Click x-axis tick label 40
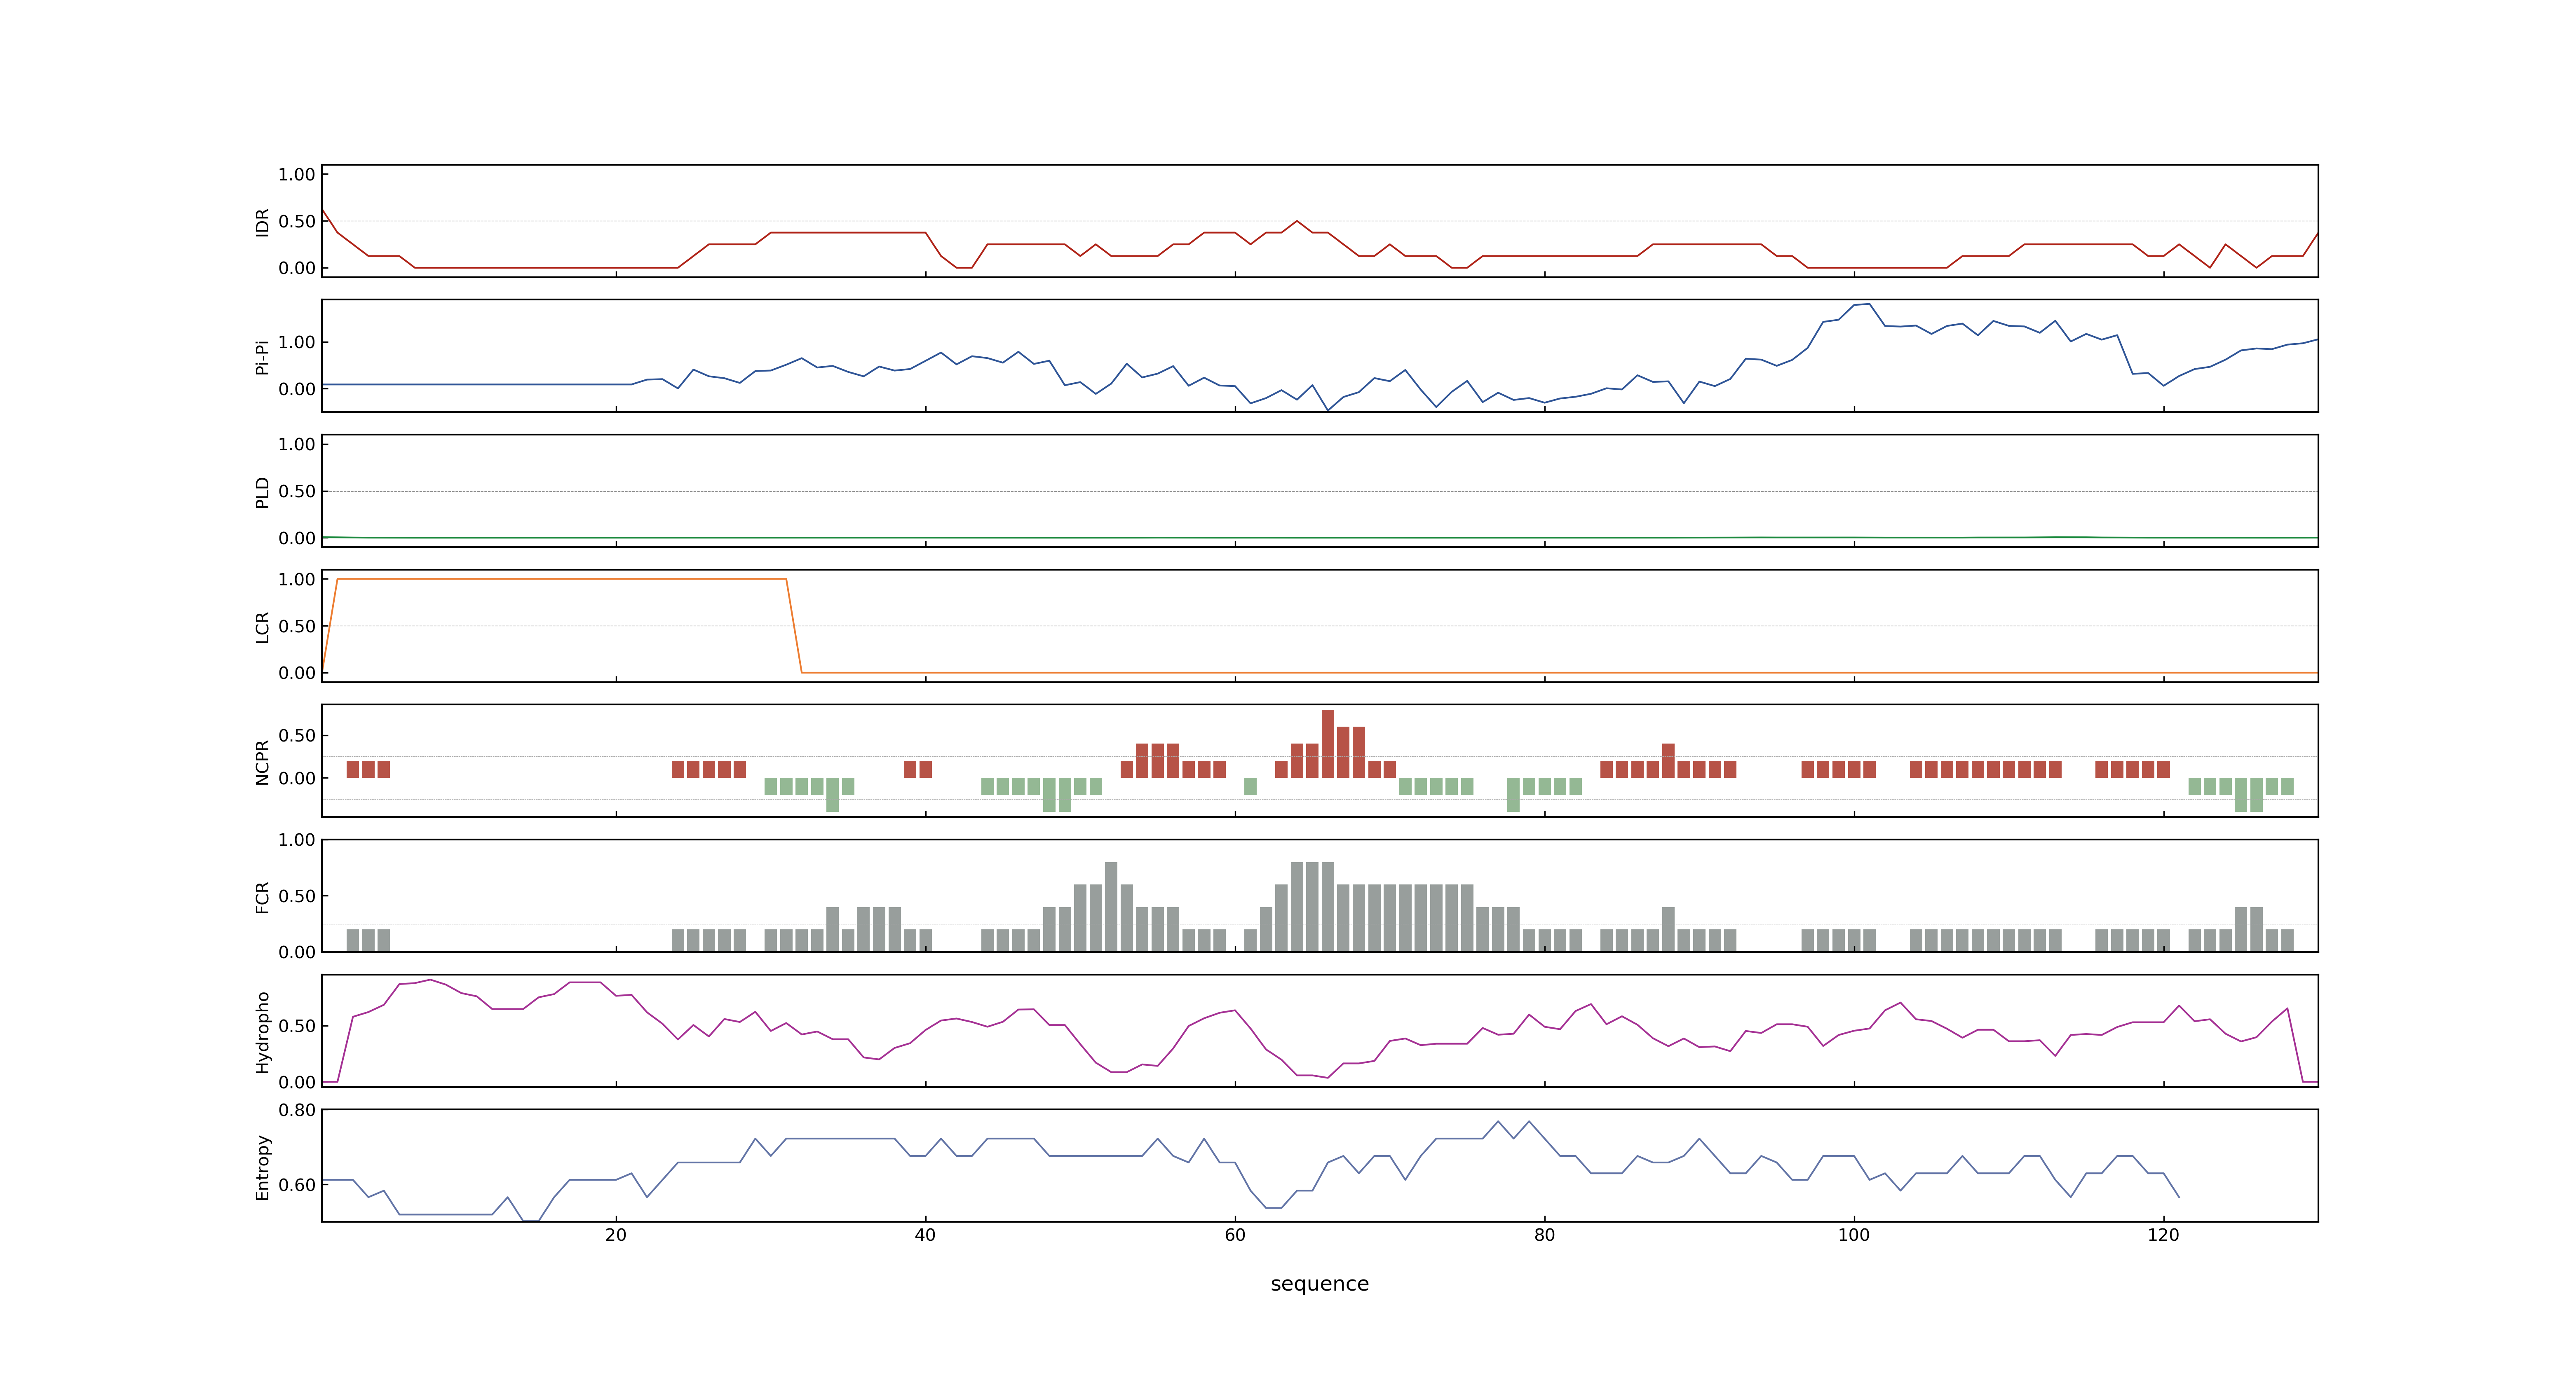This screenshot has height=1373, width=2576. (x=925, y=1235)
